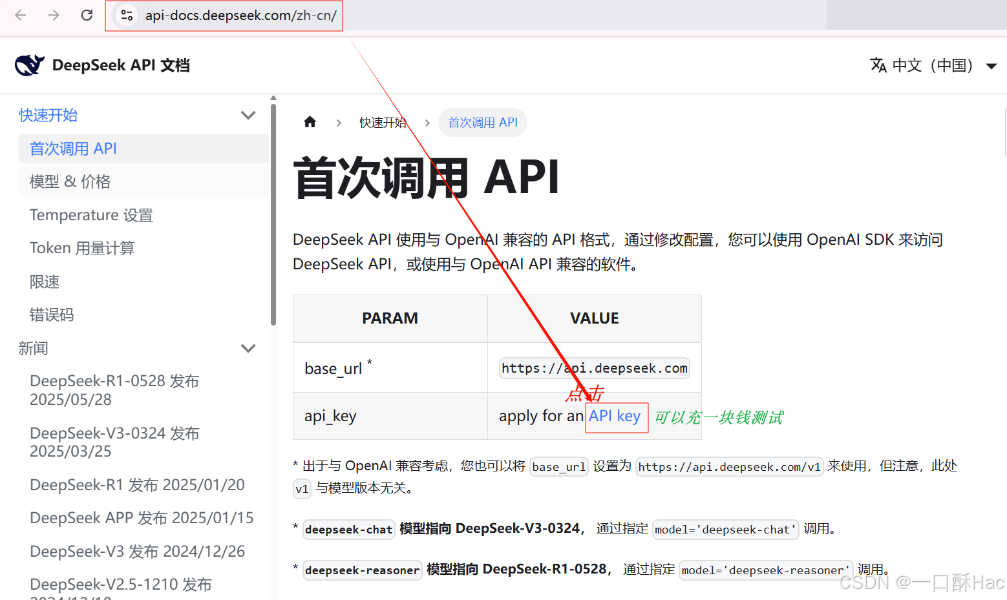The width and height of the screenshot is (1007, 600).
Task: Click the language dropdown caret arrow
Action: pyautogui.click(x=991, y=66)
